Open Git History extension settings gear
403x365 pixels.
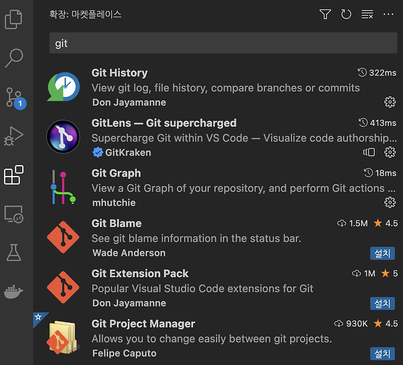coord(390,102)
